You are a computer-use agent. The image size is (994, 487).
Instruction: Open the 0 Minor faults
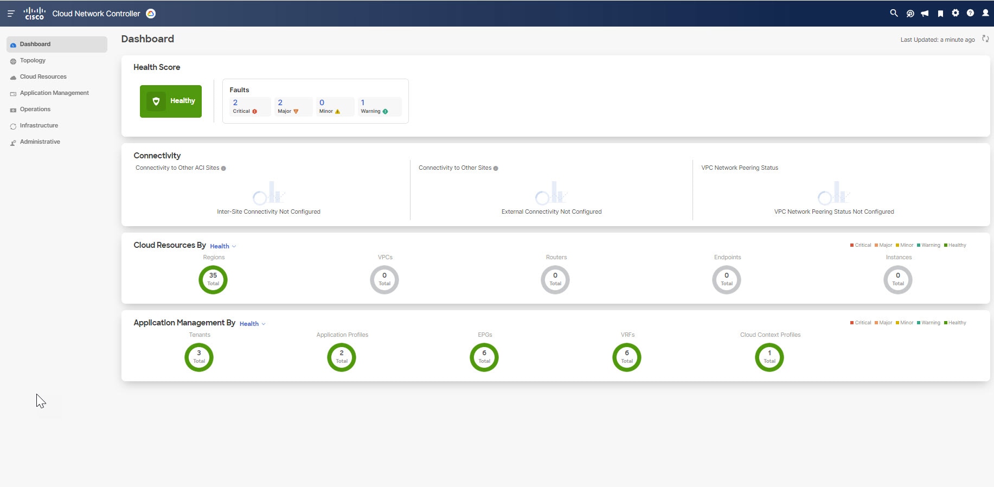coord(335,107)
